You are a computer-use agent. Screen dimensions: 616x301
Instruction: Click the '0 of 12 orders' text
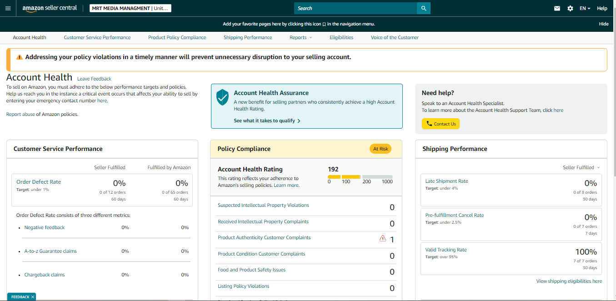click(x=112, y=192)
